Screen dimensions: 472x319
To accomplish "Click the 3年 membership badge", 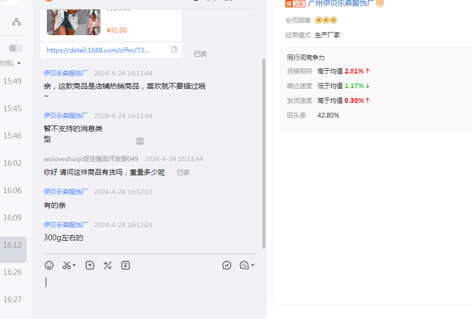I will point(295,4).
